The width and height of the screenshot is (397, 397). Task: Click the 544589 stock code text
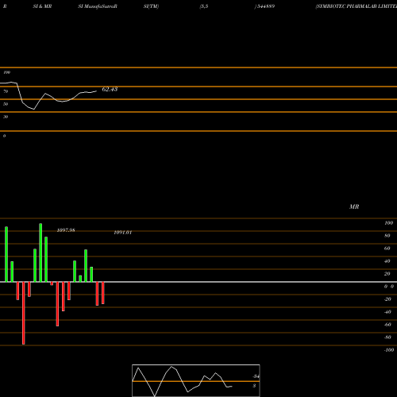tap(266, 6)
